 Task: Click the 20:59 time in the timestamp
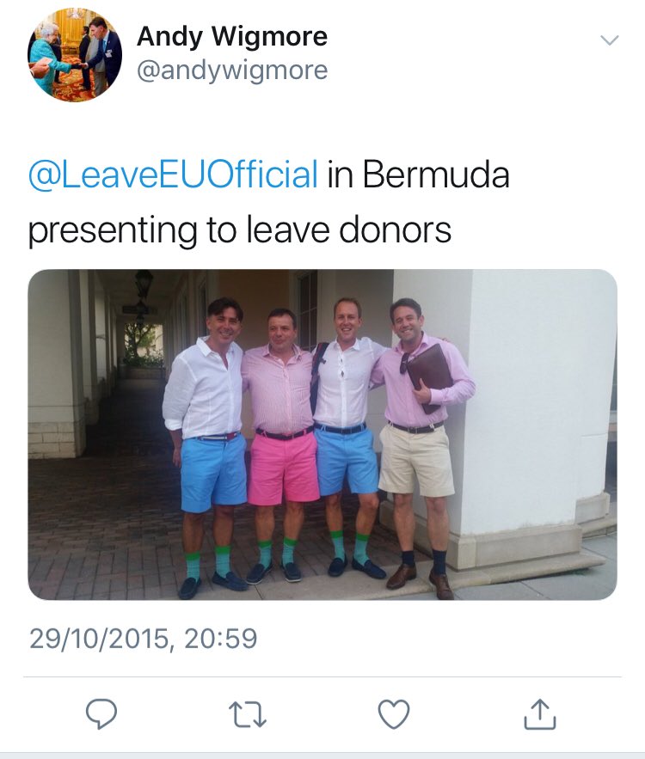[220, 639]
